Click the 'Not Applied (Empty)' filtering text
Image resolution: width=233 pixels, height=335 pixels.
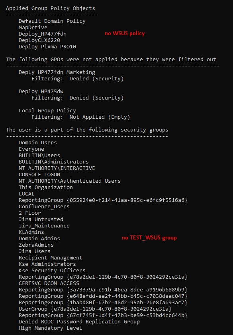point(100,117)
